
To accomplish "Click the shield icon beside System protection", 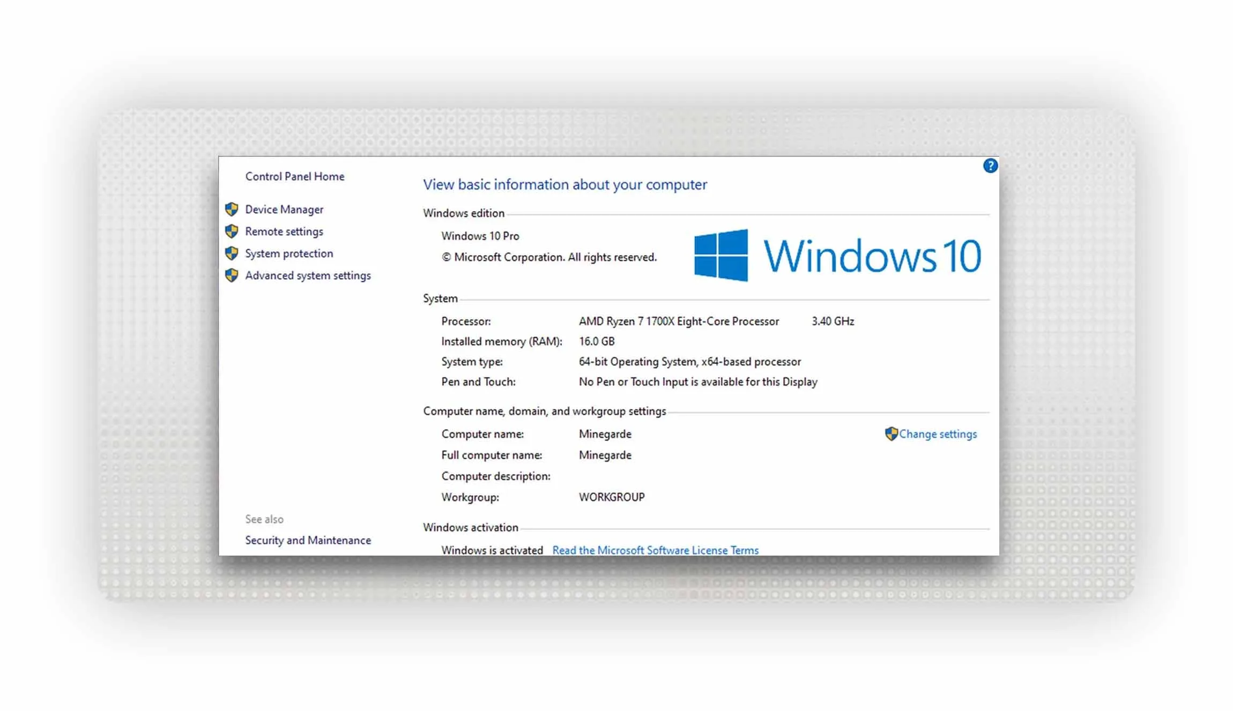I will click(232, 253).
